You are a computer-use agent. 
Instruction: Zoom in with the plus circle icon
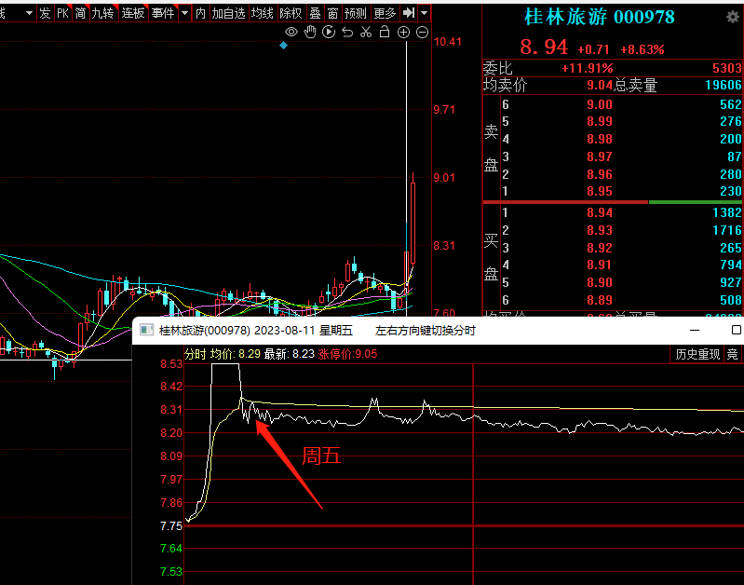(403, 33)
